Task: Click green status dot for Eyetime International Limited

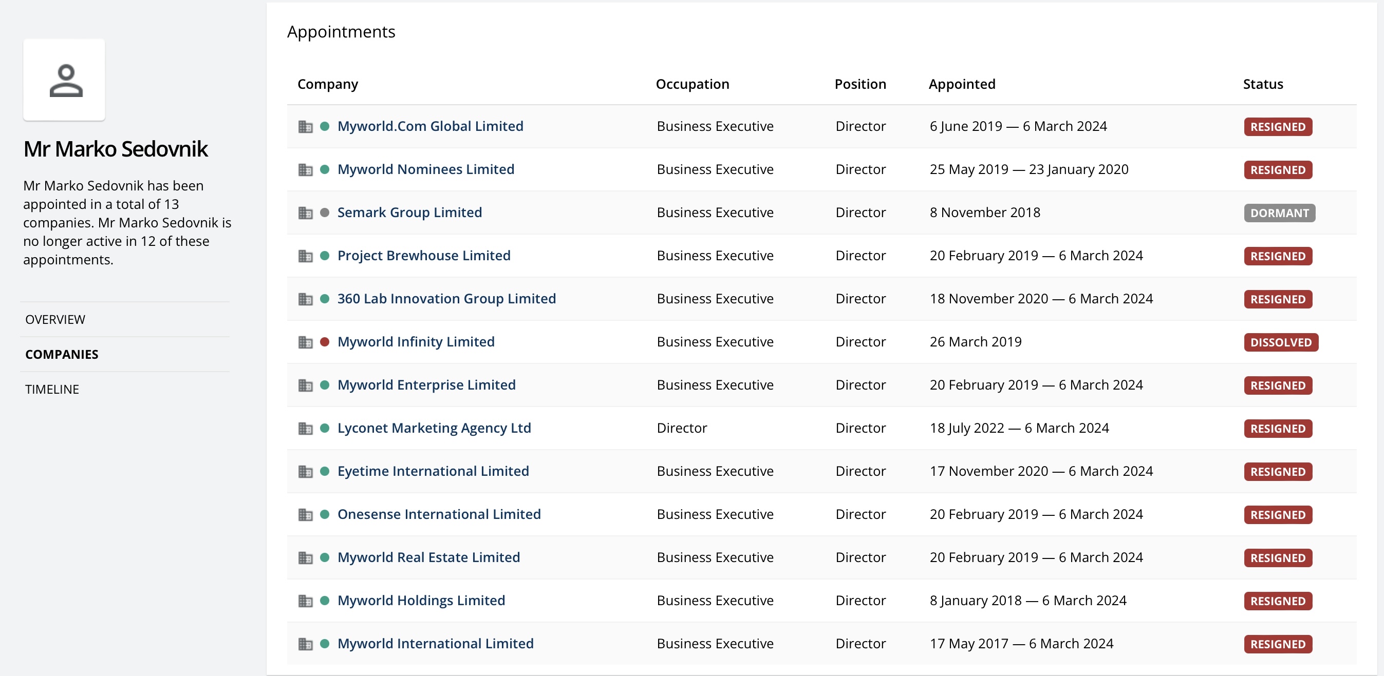Action: [x=325, y=471]
